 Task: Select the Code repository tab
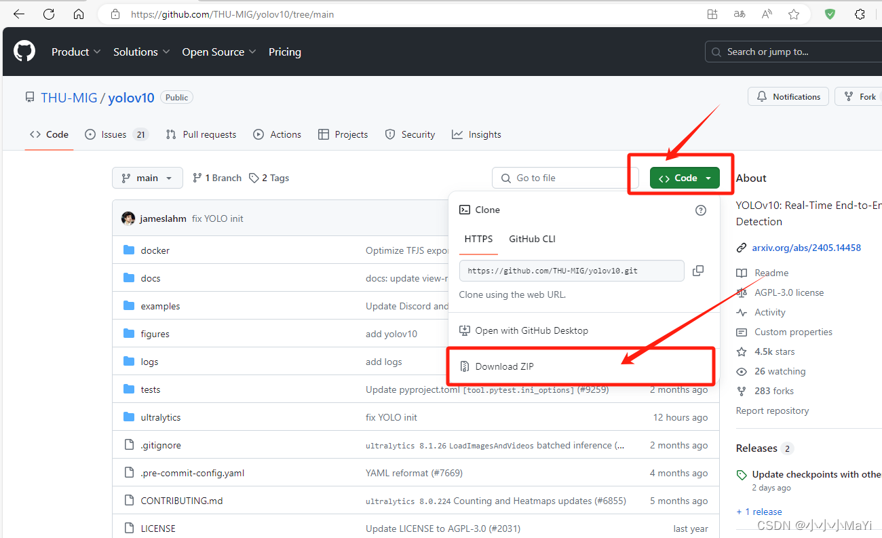point(49,134)
